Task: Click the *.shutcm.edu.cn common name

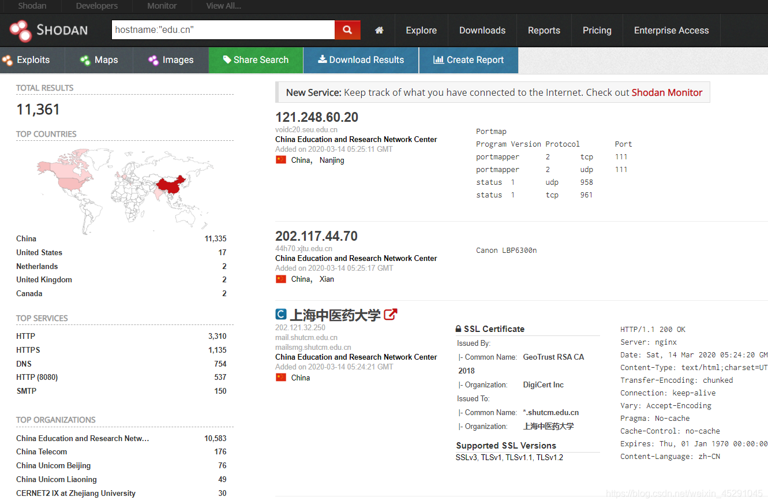Action: click(x=551, y=413)
